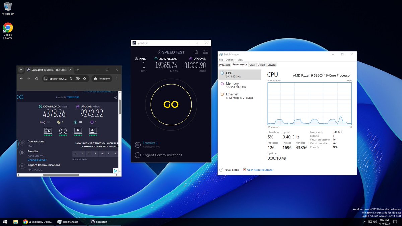This screenshot has width=402, height=226.
Task: Open the Chrome three-dot menu
Action: pyautogui.click(x=117, y=79)
